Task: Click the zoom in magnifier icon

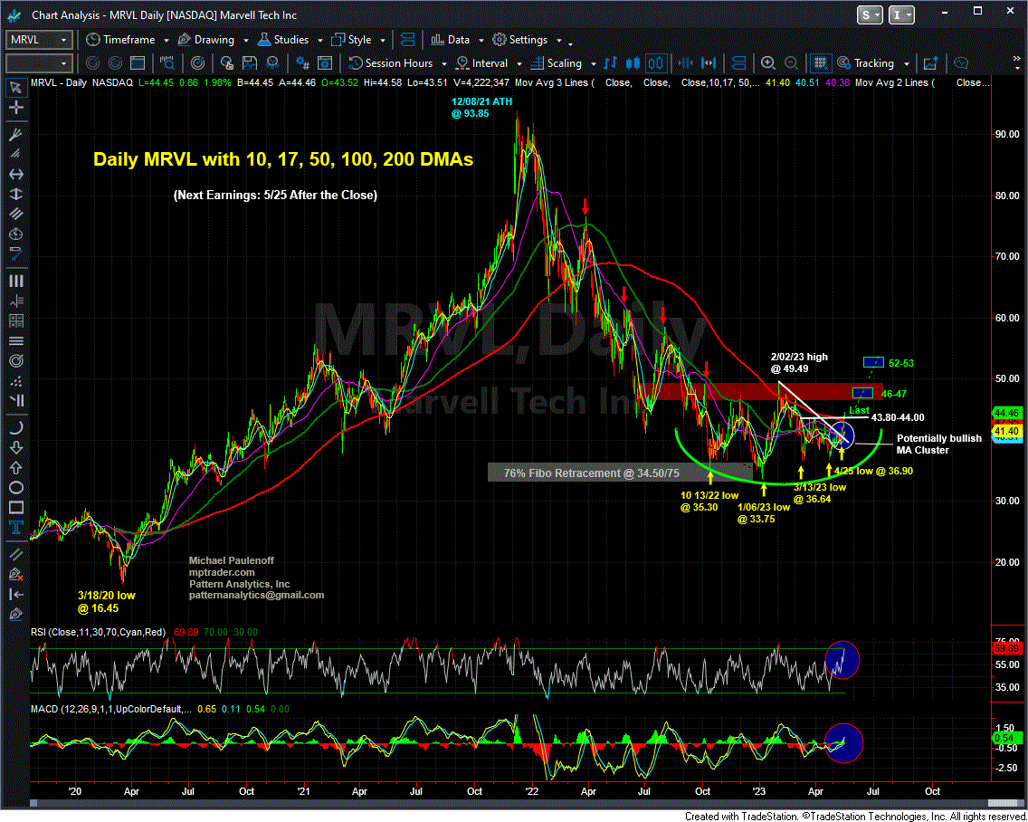Action: tap(767, 63)
